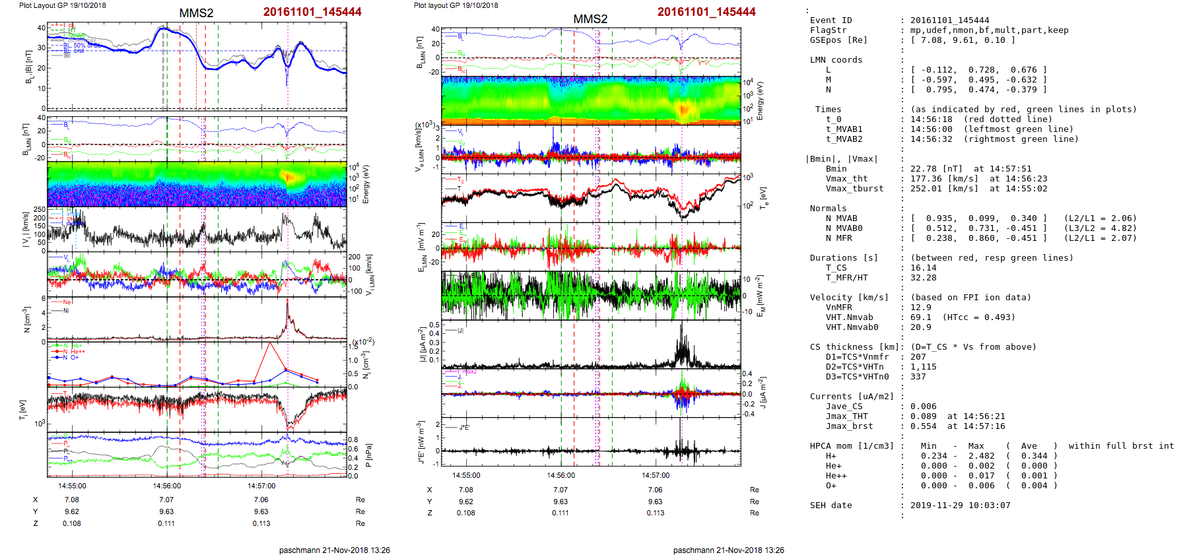
Task: Click Jave_CS value '0.006'
Action: [923, 407]
